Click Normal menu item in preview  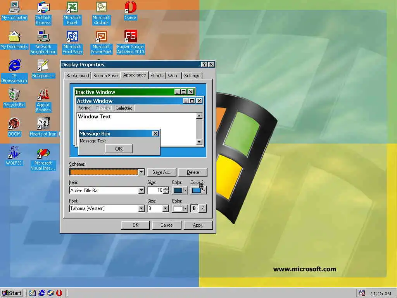[x=85, y=108]
